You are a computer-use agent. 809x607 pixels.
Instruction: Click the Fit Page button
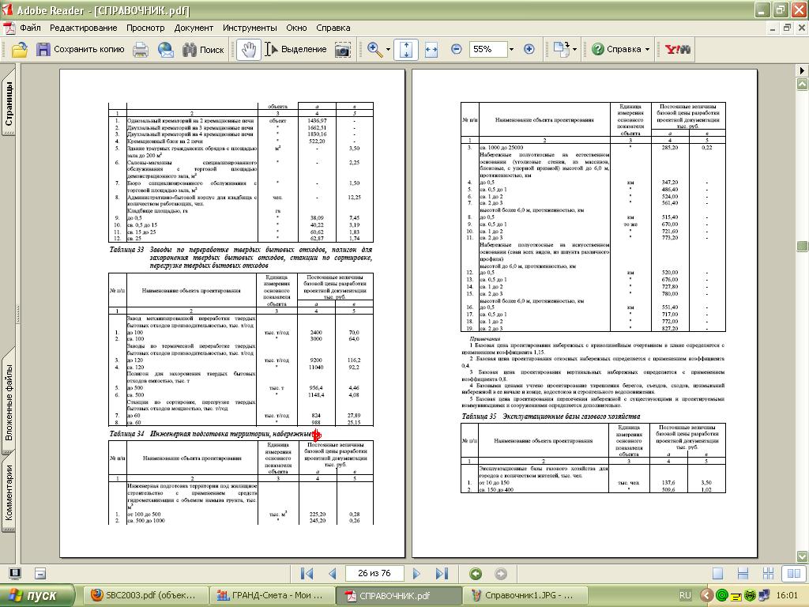pyautogui.click(x=406, y=50)
